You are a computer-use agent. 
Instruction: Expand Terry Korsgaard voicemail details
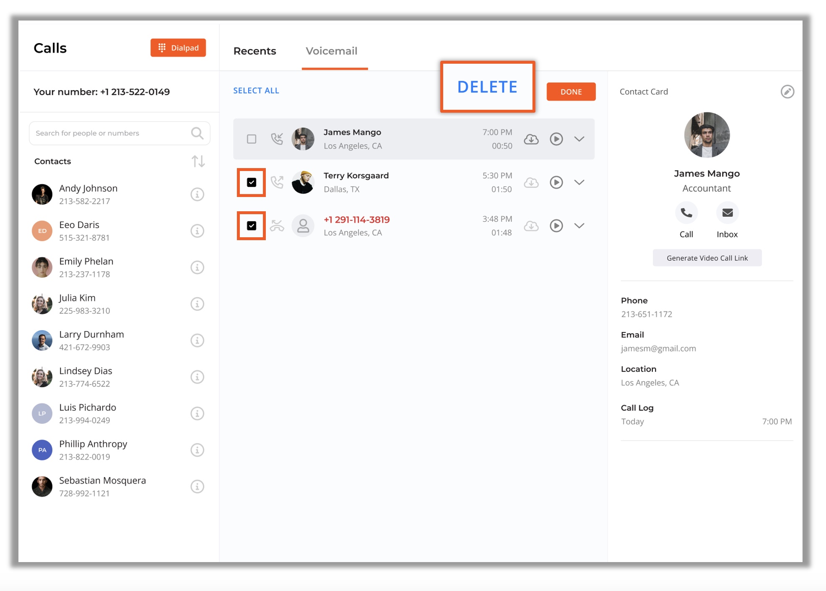(579, 182)
